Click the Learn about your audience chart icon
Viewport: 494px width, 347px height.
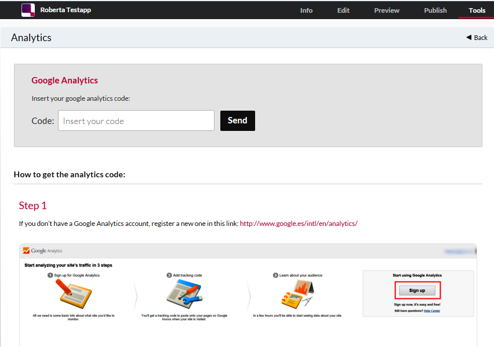pyautogui.click(x=297, y=294)
